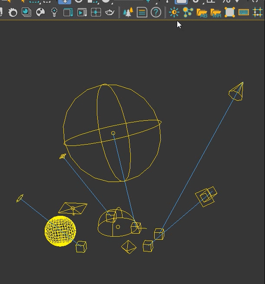Select the flat rectangular plane light
The width and height of the screenshot is (265, 284).
click(73, 208)
